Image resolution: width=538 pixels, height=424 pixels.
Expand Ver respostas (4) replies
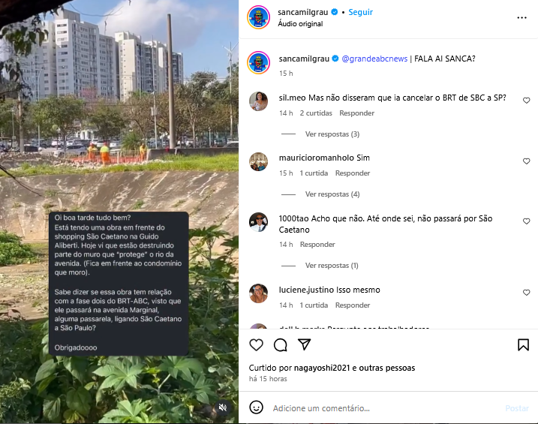click(332, 194)
